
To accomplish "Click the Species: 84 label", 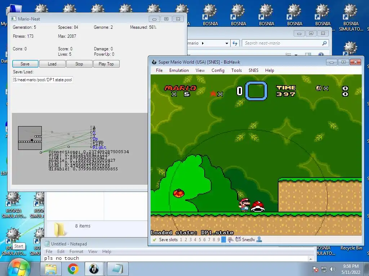I will point(68,27).
